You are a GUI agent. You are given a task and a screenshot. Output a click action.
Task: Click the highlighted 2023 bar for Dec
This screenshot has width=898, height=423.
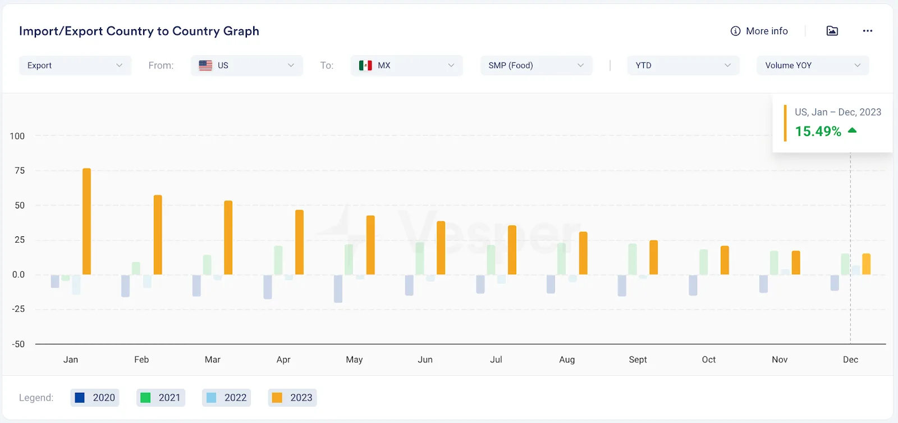[867, 264]
